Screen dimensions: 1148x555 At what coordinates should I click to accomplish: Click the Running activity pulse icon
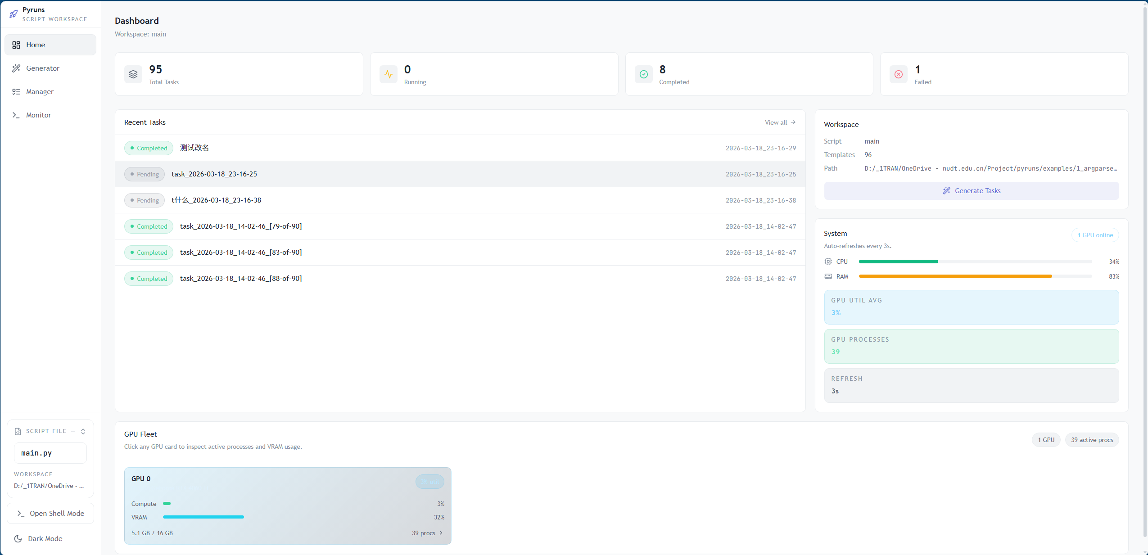388,74
